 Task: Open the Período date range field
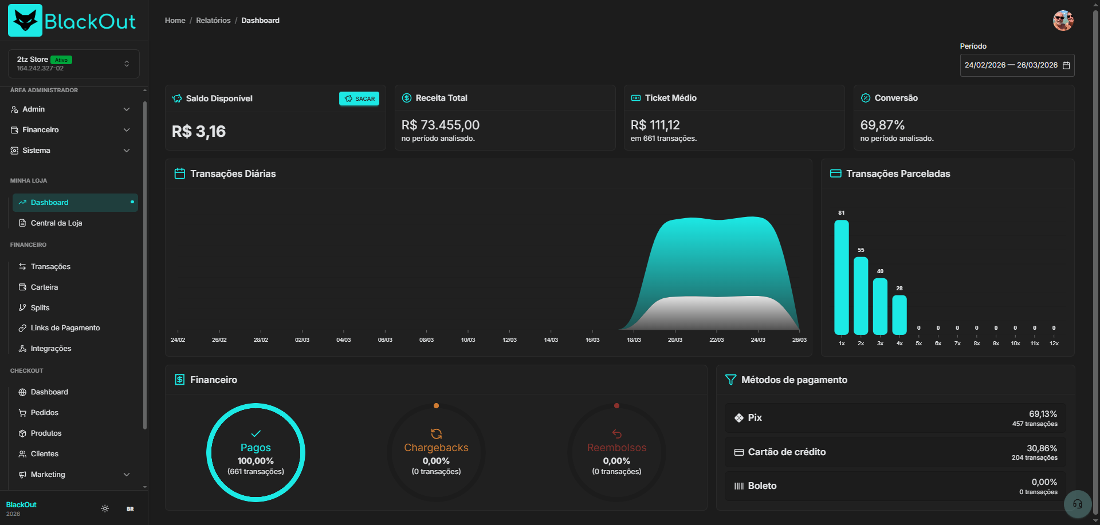(x=1017, y=65)
